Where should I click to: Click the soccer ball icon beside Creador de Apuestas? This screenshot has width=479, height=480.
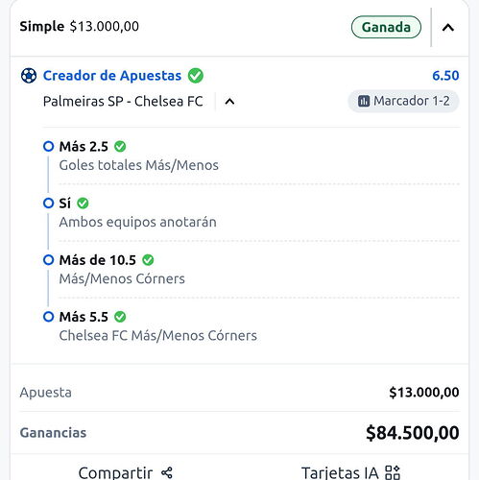coord(29,76)
